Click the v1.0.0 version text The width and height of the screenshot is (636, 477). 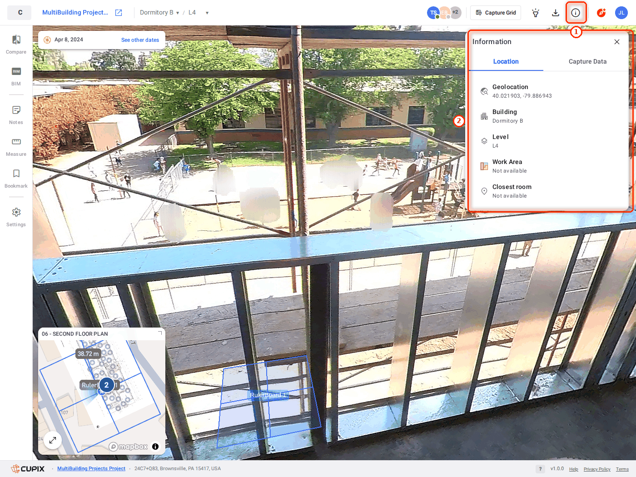557,469
